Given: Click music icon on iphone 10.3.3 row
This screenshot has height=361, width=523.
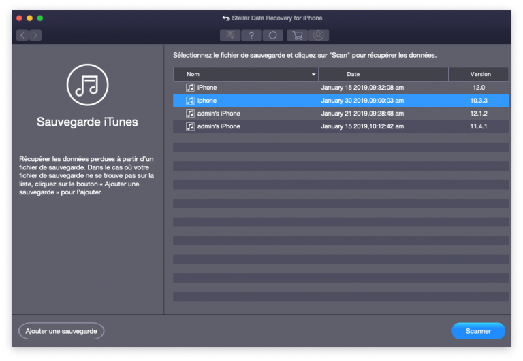Looking at the screenshot, I should (190, 101).
